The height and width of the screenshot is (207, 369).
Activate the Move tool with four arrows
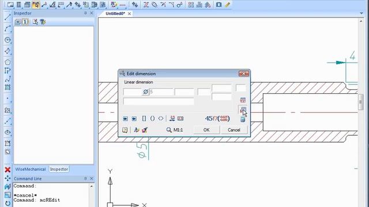pyautogui.click(x=7, y=178)
